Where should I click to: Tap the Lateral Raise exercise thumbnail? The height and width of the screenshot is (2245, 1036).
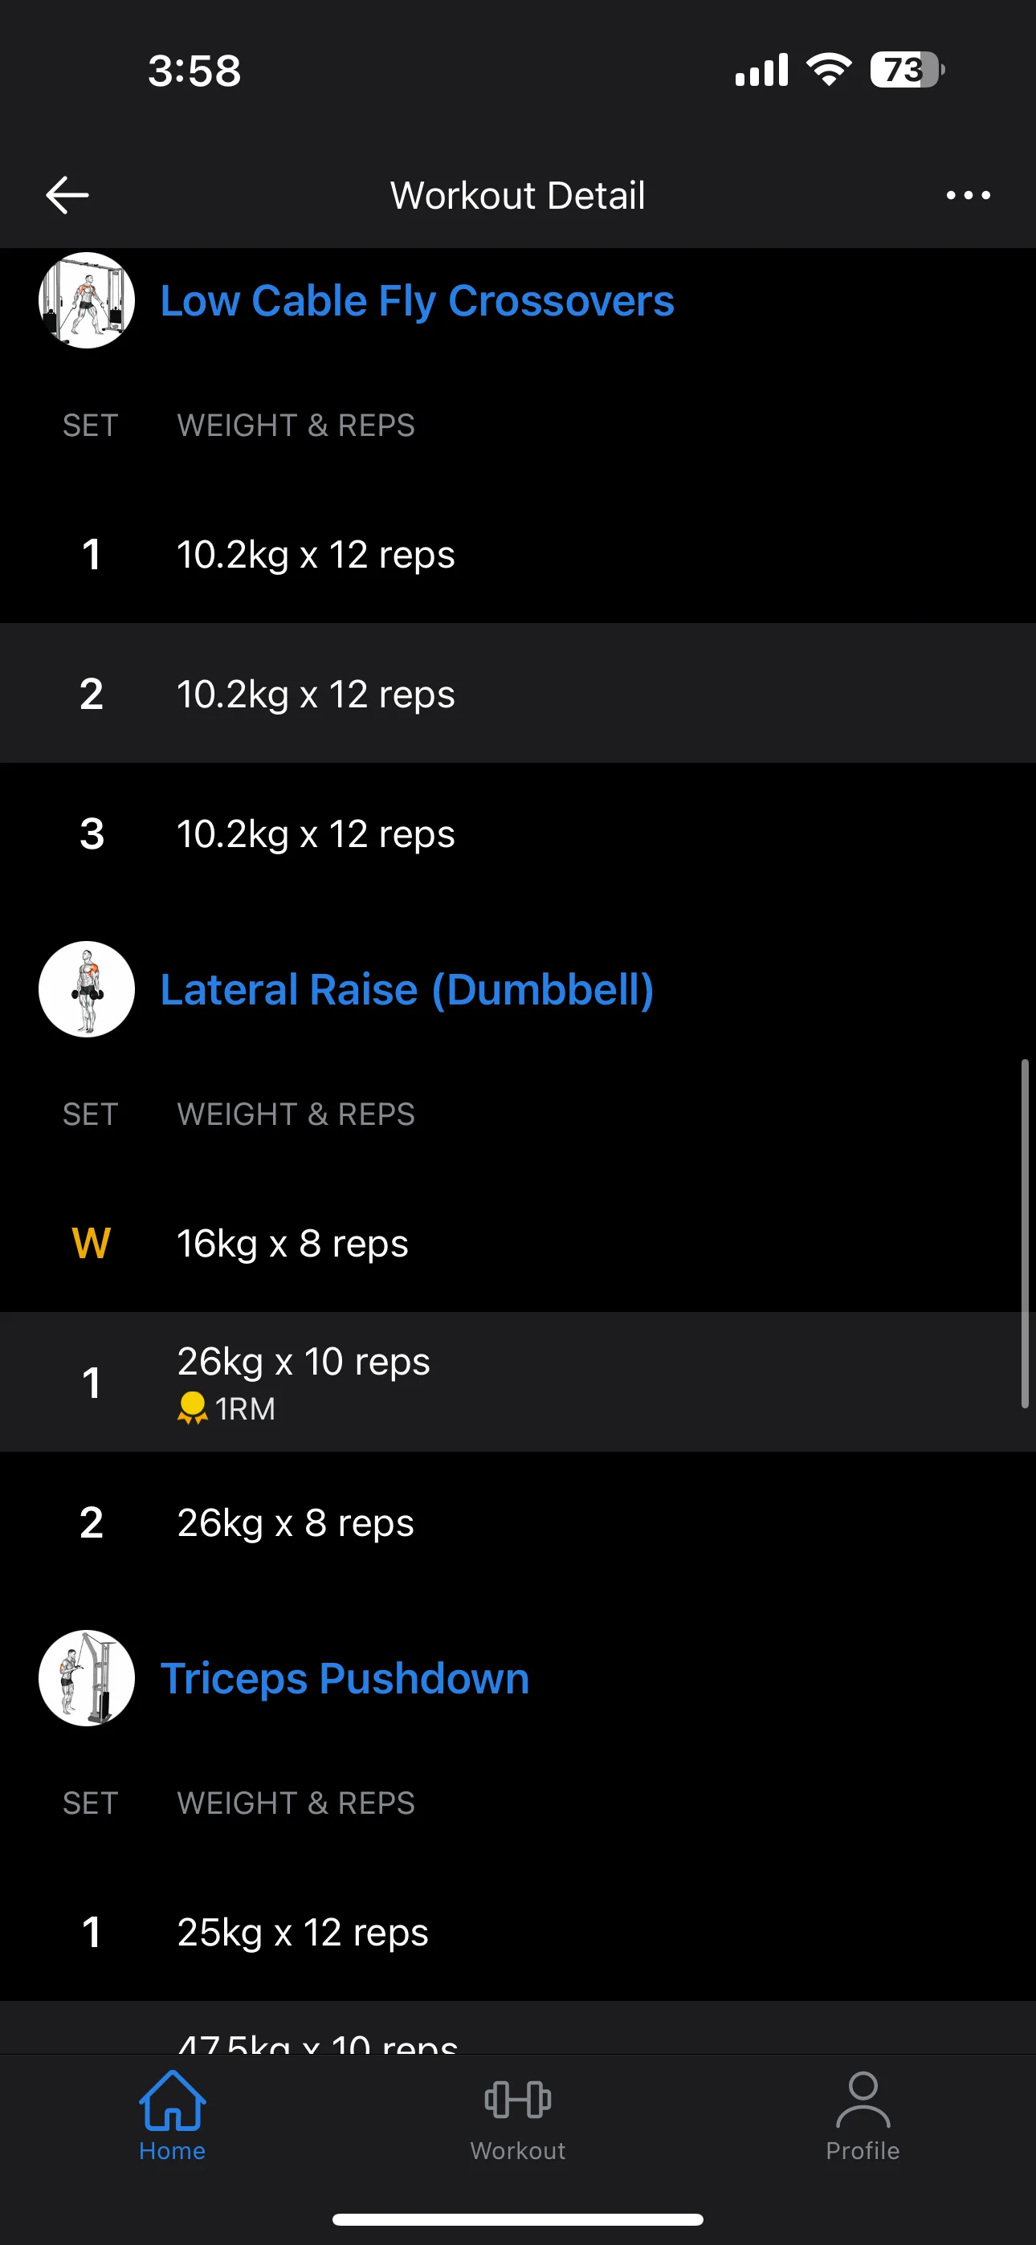click(87, 989)
